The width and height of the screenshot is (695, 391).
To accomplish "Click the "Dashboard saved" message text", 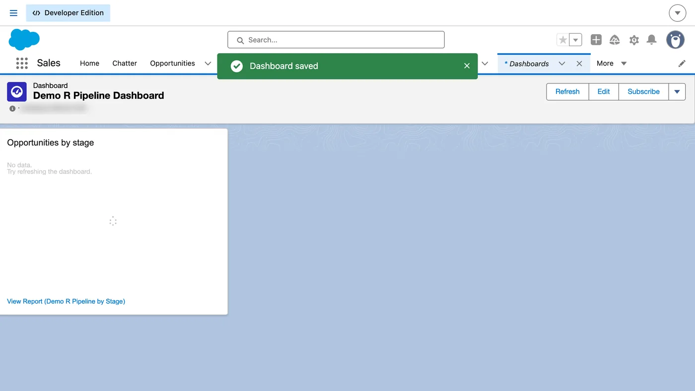I will (284, 66).
